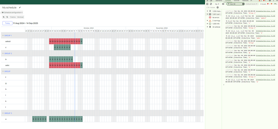The height and width of the screenshot is (129, 278).
Task: Click the unnamed GROUP heading above row f
Action: (7, 71)
